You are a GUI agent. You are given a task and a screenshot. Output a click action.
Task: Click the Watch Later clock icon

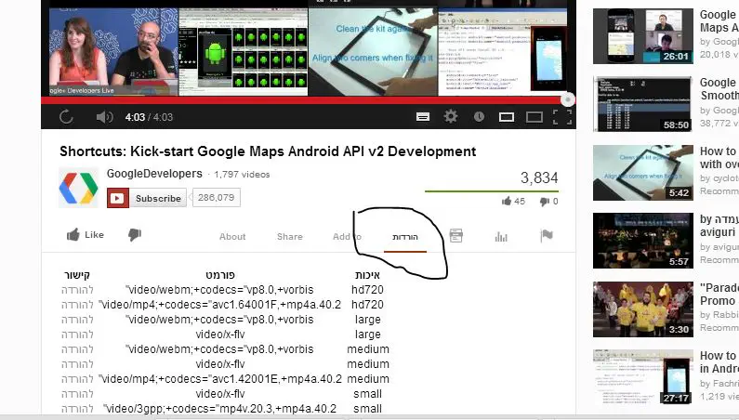tap(479, 117)
